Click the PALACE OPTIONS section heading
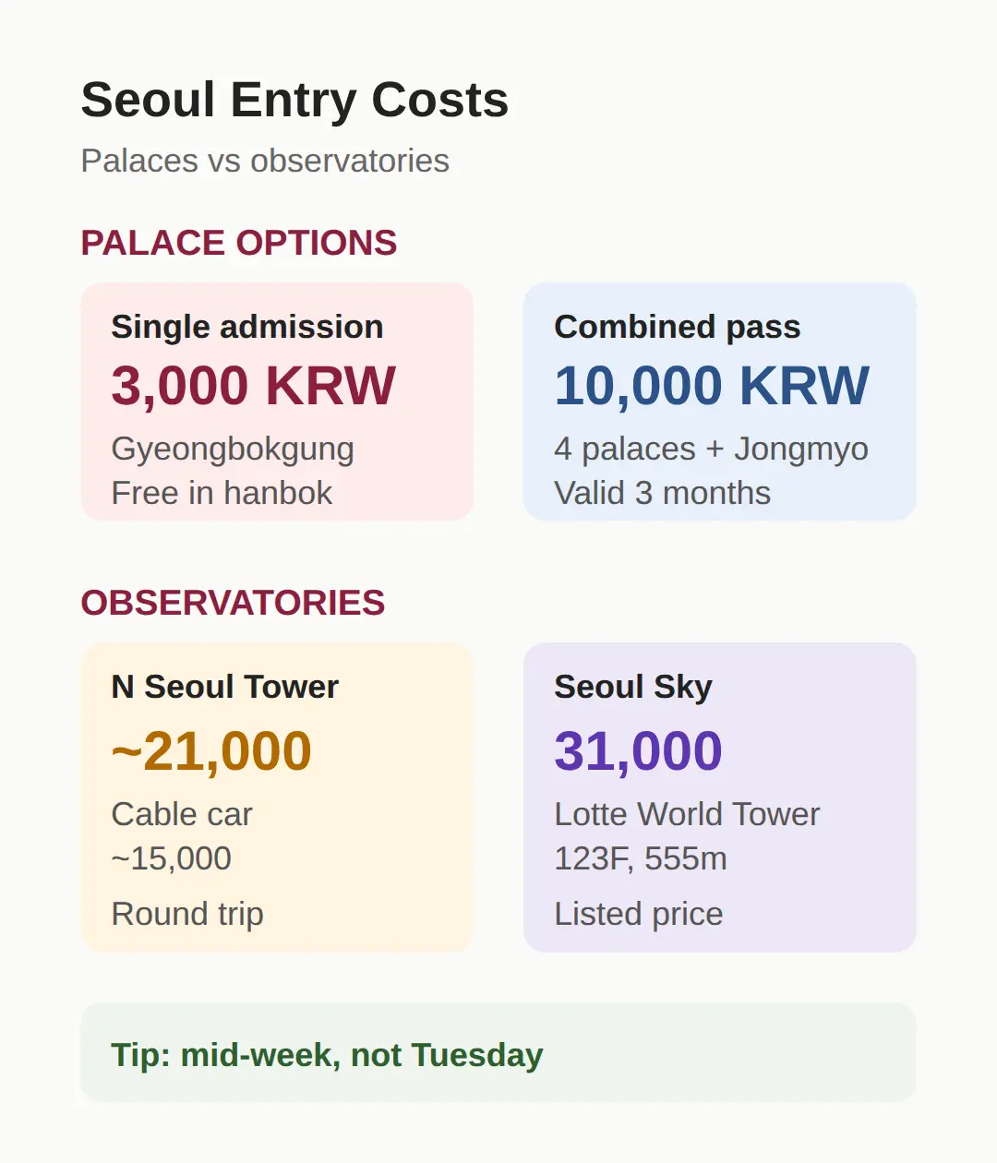997x1163 pixels. [x=239, y=243]
